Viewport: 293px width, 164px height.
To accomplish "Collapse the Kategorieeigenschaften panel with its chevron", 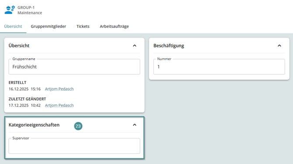I will [x=135, y=125].
